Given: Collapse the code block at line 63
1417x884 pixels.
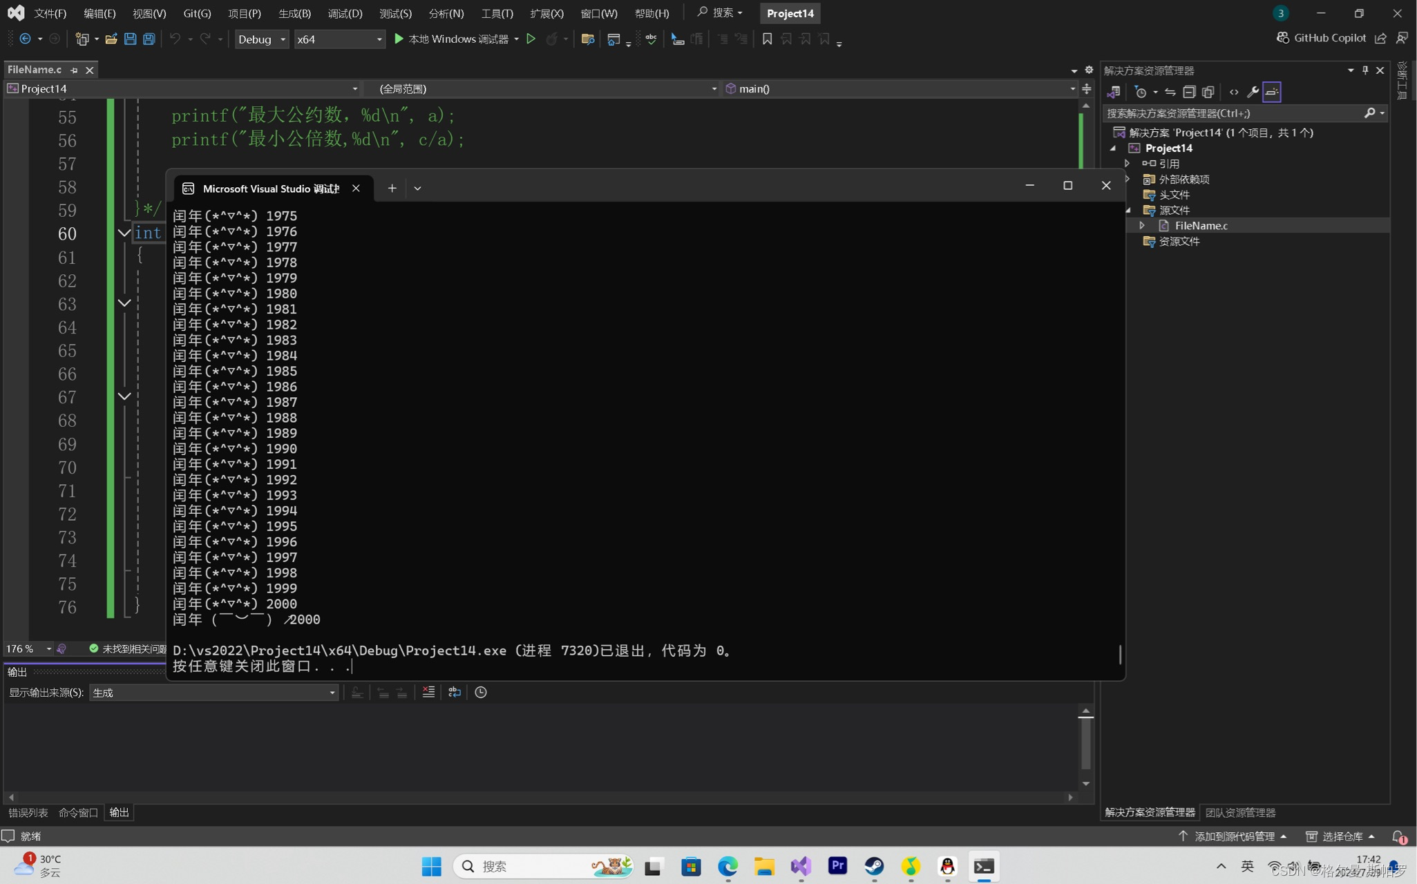Looking at the screenshot, I should coord(124,303).
